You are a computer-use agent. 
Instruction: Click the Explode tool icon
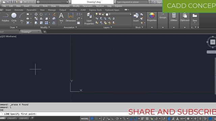54,18
